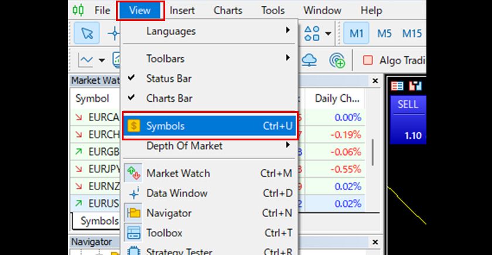Click the Market Watch arrows icon

click(x=134, y=173)
